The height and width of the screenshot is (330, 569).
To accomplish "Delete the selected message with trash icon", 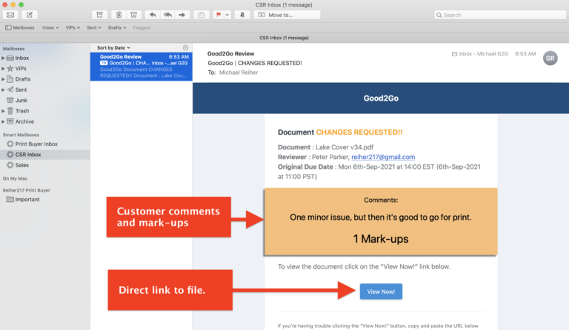I will [x=119, y=15].
